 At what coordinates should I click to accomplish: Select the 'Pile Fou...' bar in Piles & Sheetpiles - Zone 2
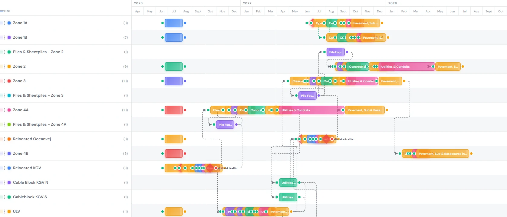click(336, 52)
